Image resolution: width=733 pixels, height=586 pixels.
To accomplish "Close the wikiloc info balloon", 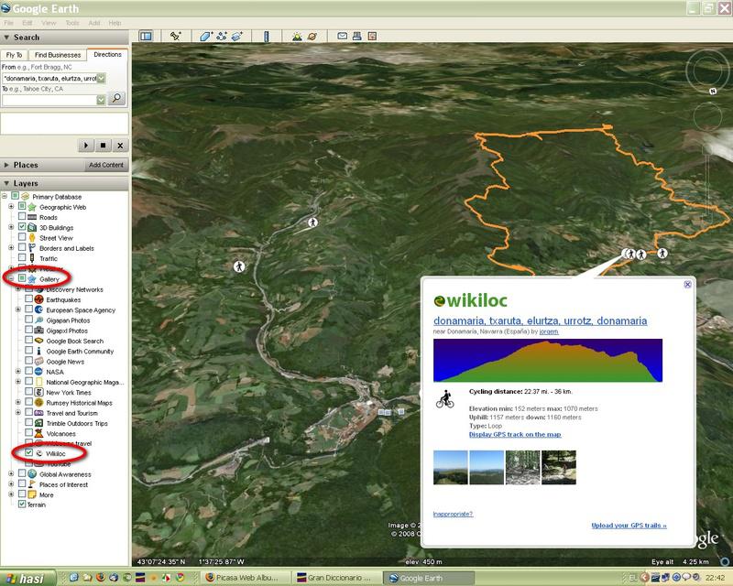I will tap(687, 285).
